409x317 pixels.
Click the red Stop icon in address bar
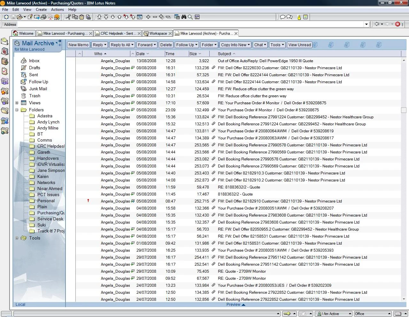point(397,24)
